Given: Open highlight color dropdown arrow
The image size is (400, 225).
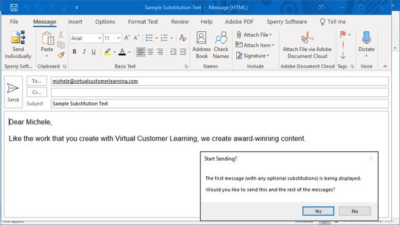Looking at the screenshot, I should click(x=114, y=52).
